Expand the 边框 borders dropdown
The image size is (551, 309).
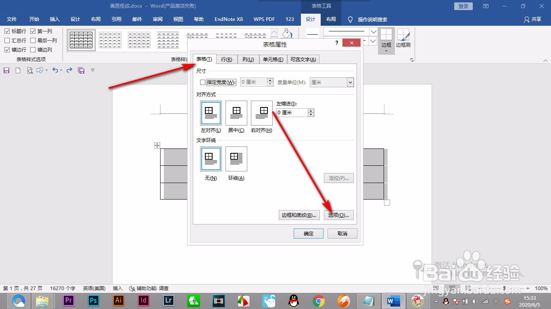(386, 51)
